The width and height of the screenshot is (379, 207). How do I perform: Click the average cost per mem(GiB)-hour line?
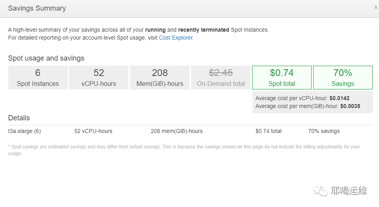(x=308, y=106)
